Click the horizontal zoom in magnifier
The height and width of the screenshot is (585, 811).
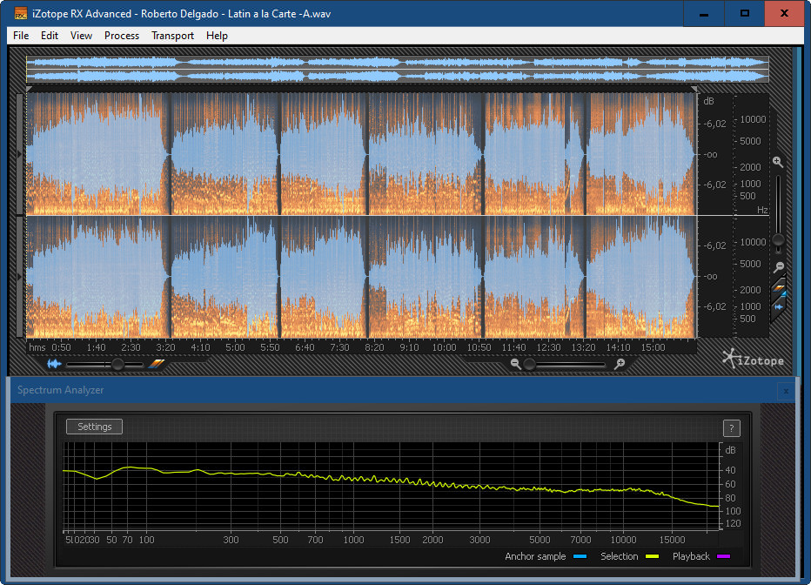(x=620, y=364)
